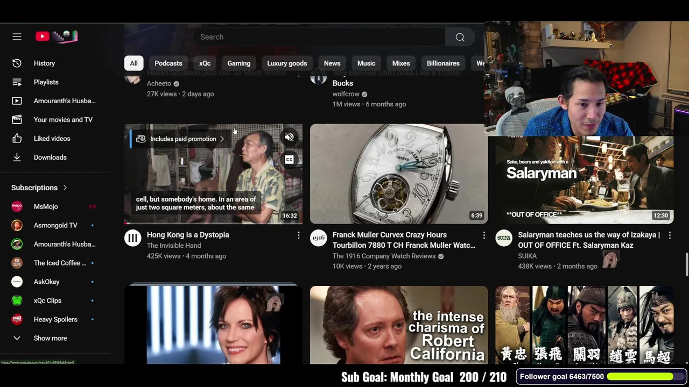Open History icon in sidebar
The width and height of the screenshot is (689, 387).
click(x=17, y=63)
